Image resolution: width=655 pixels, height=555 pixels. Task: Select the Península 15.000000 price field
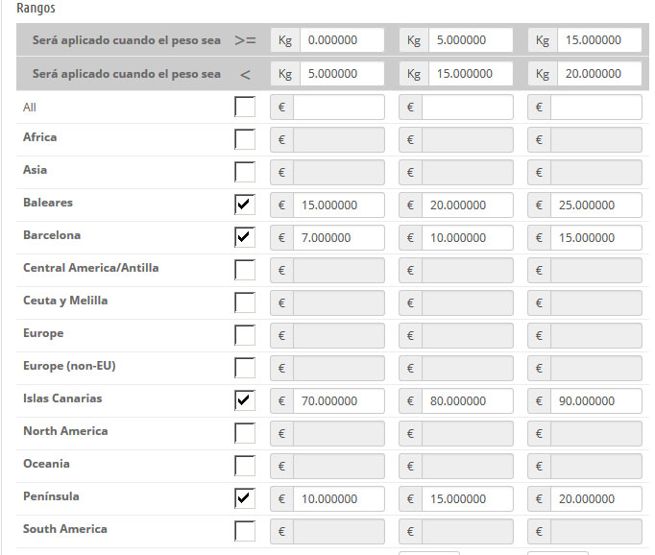click(x=467, y=499)
